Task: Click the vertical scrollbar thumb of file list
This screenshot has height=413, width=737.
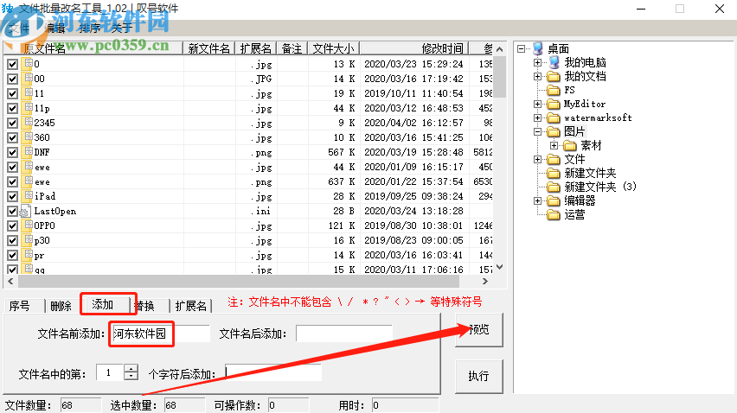Action: tap(500, 77)
